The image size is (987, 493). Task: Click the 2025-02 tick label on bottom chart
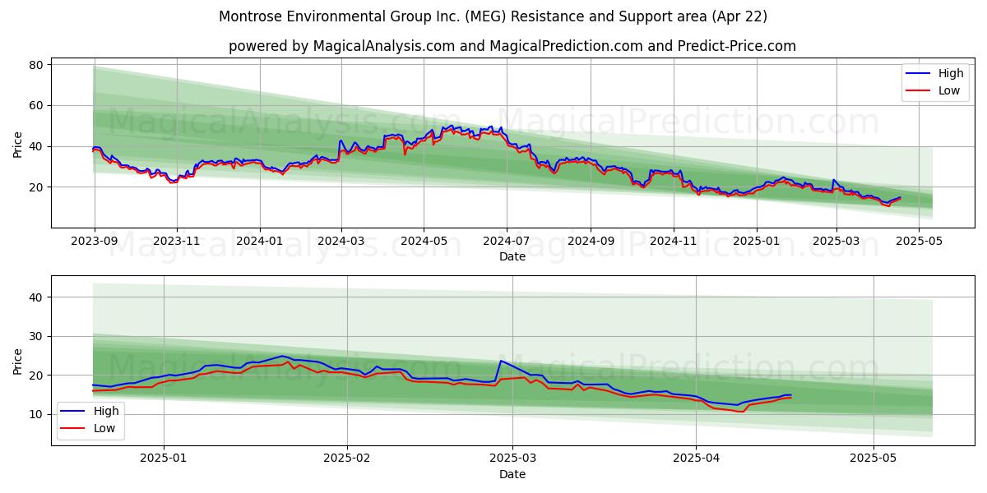[x=347, y=459]
